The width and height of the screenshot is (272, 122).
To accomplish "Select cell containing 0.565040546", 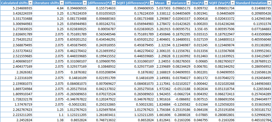I will pyautogui.click(x=102, y=34).
